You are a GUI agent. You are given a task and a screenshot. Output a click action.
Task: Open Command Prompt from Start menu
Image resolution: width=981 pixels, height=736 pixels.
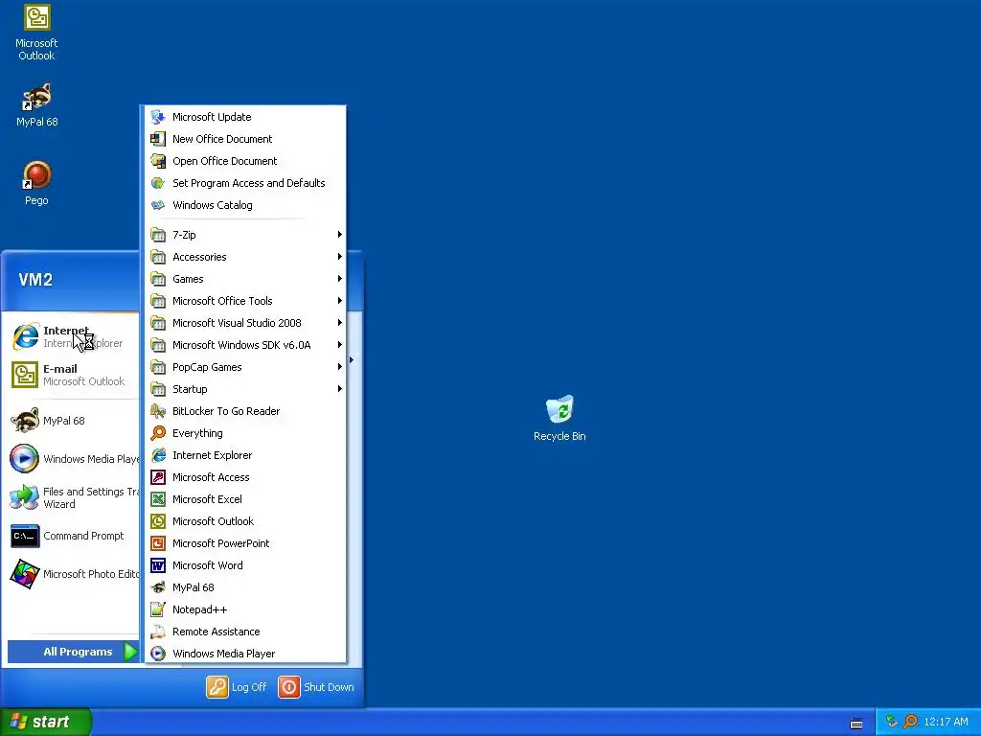72,536
